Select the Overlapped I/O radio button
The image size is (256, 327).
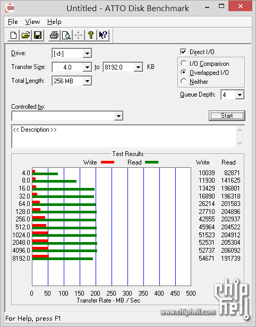pyautogui.click(x=184, y=72)
